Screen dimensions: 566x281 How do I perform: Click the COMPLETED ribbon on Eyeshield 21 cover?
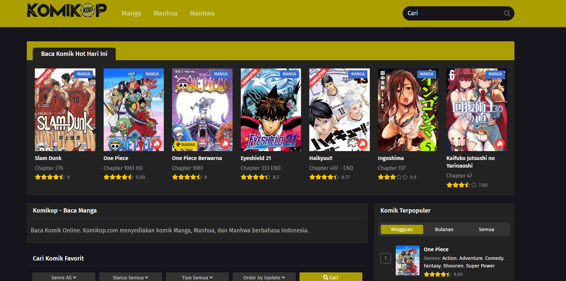(x=250, y=77)
